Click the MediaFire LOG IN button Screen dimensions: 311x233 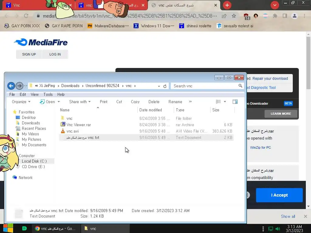click(55, 54)
